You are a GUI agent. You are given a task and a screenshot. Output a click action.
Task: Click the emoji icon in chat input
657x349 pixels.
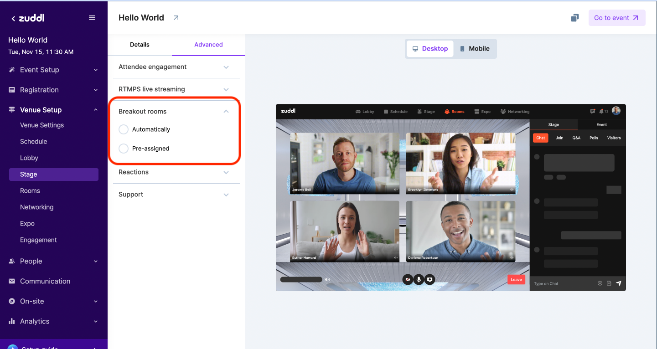(600, 283)
